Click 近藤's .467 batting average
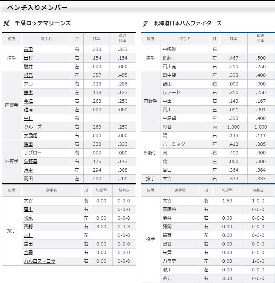 233,58
